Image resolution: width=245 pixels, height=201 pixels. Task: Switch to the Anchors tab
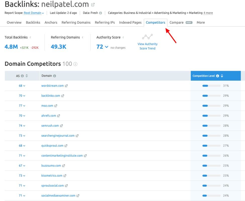(x=51, y=23)
